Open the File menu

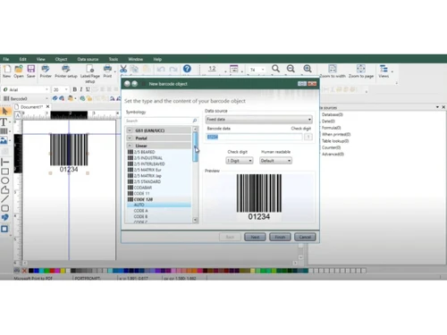[6, 59]
